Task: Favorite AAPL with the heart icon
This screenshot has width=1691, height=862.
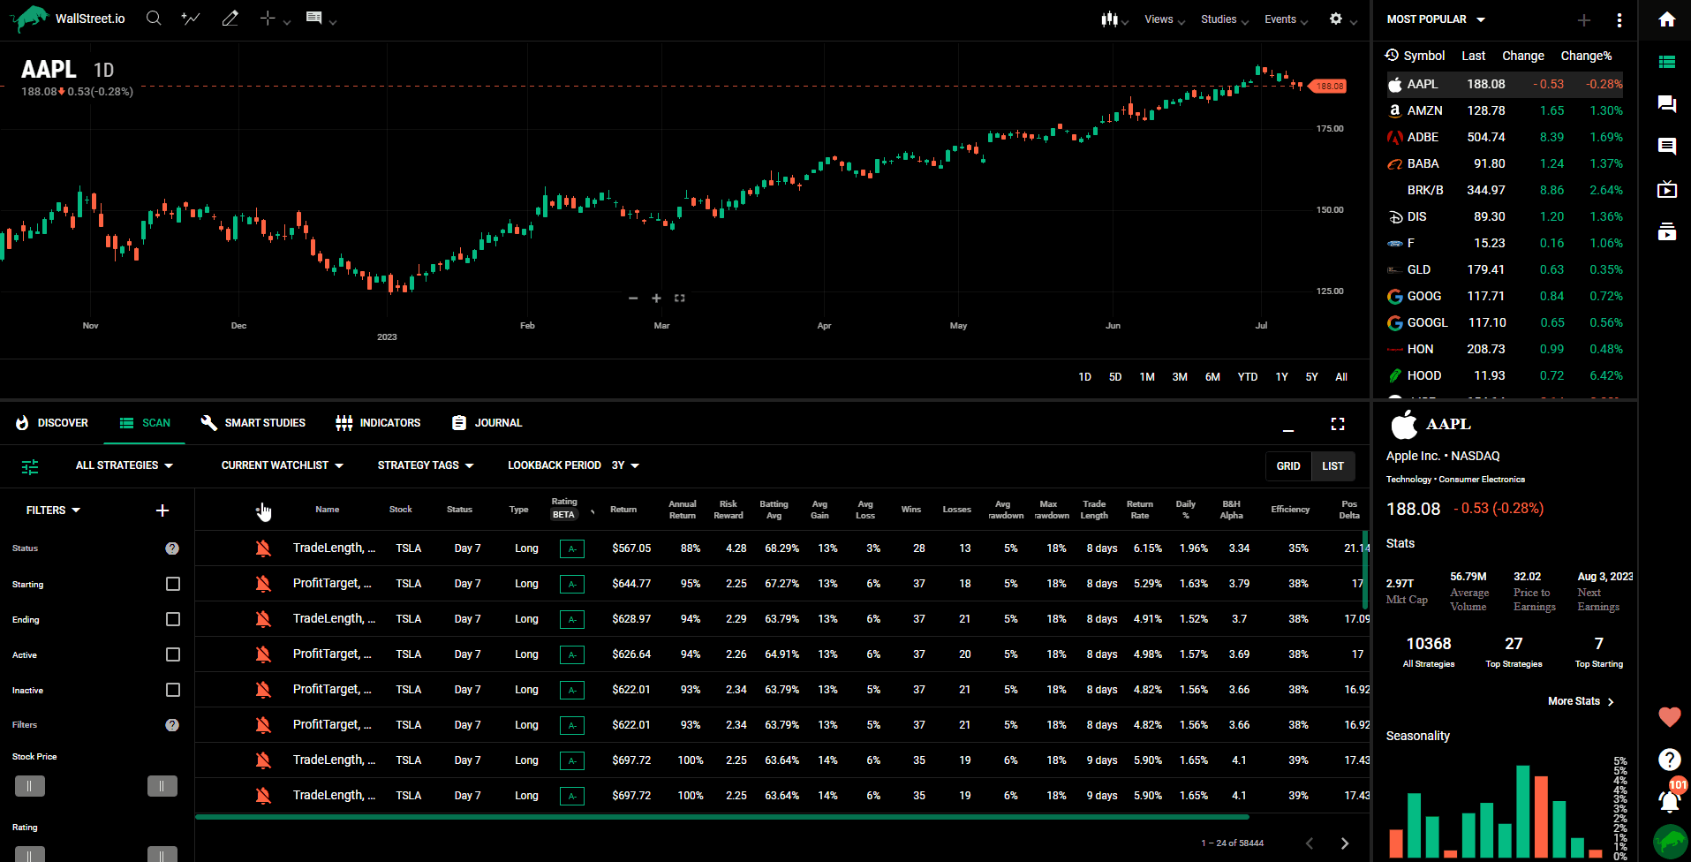Action: coord(1669,717)
